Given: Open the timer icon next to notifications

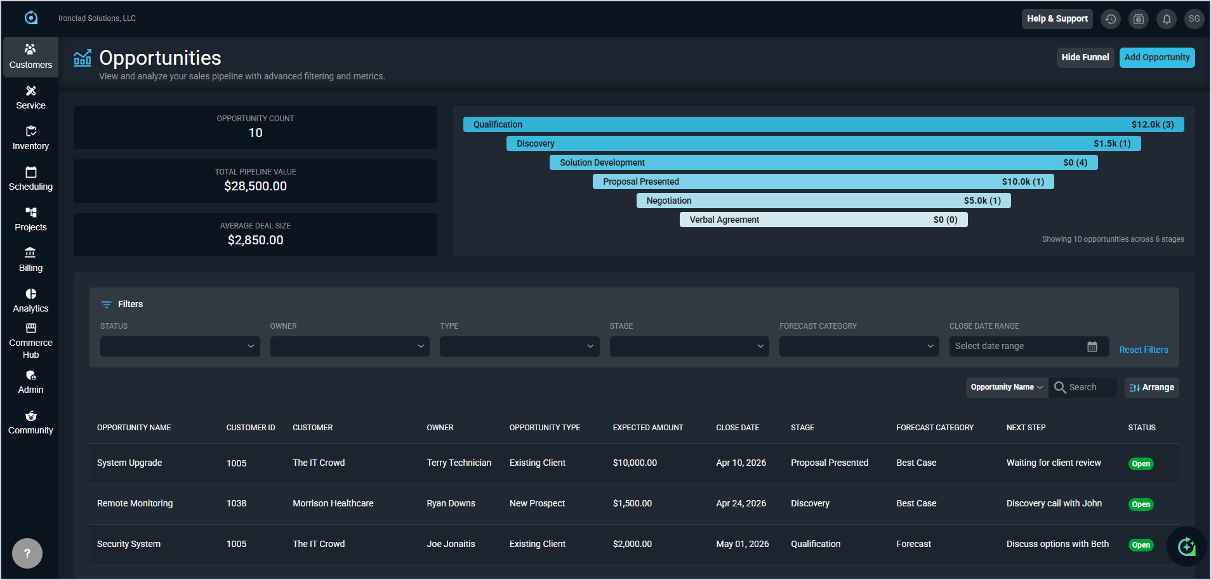Looking at the screenshot, I should tap(1138, 19).
